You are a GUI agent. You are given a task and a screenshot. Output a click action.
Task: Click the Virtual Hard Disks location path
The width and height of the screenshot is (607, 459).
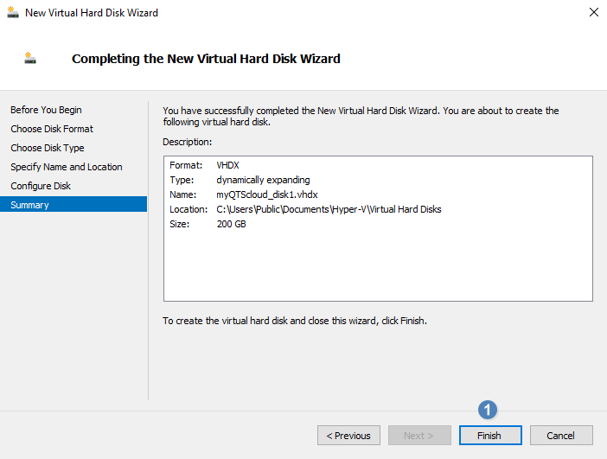[x=329, y=209]
